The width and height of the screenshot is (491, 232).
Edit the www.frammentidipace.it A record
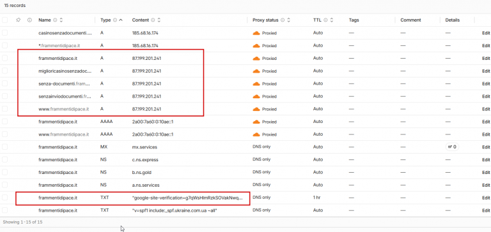click(486, 109)
